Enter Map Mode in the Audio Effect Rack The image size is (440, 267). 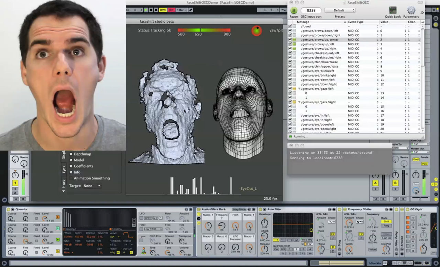tap(239, 209)
